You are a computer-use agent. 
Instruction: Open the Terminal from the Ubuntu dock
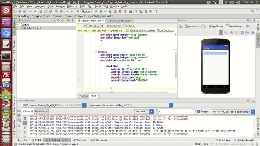(x=6, y=56)
